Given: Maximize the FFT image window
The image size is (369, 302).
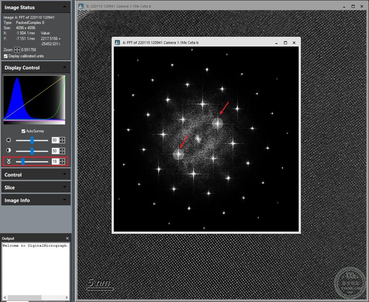Looking at the screenshot, I should click(285, 43).
